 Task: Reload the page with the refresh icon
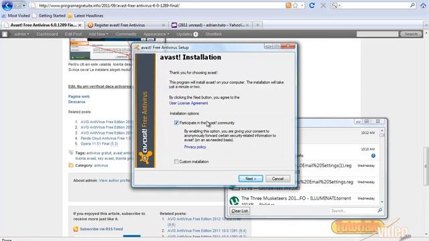[x=312, y=5]
